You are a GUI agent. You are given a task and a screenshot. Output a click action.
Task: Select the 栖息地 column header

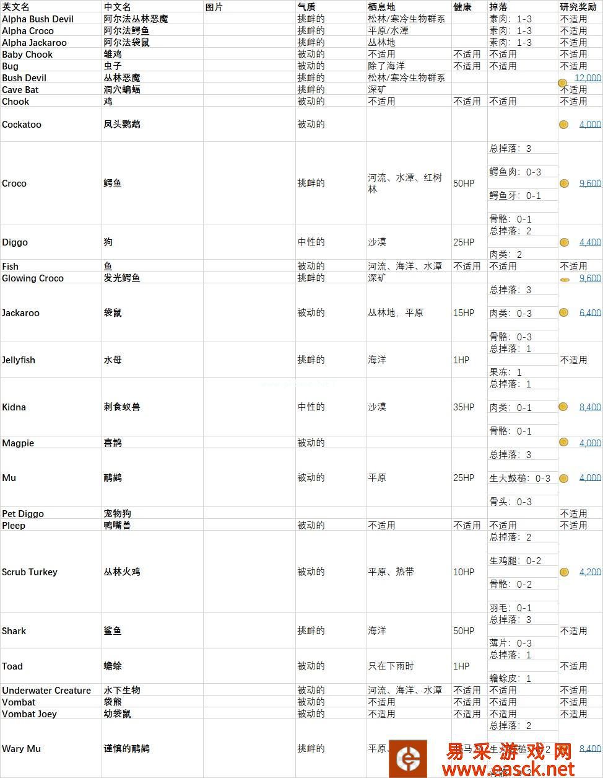pos(381,7)
